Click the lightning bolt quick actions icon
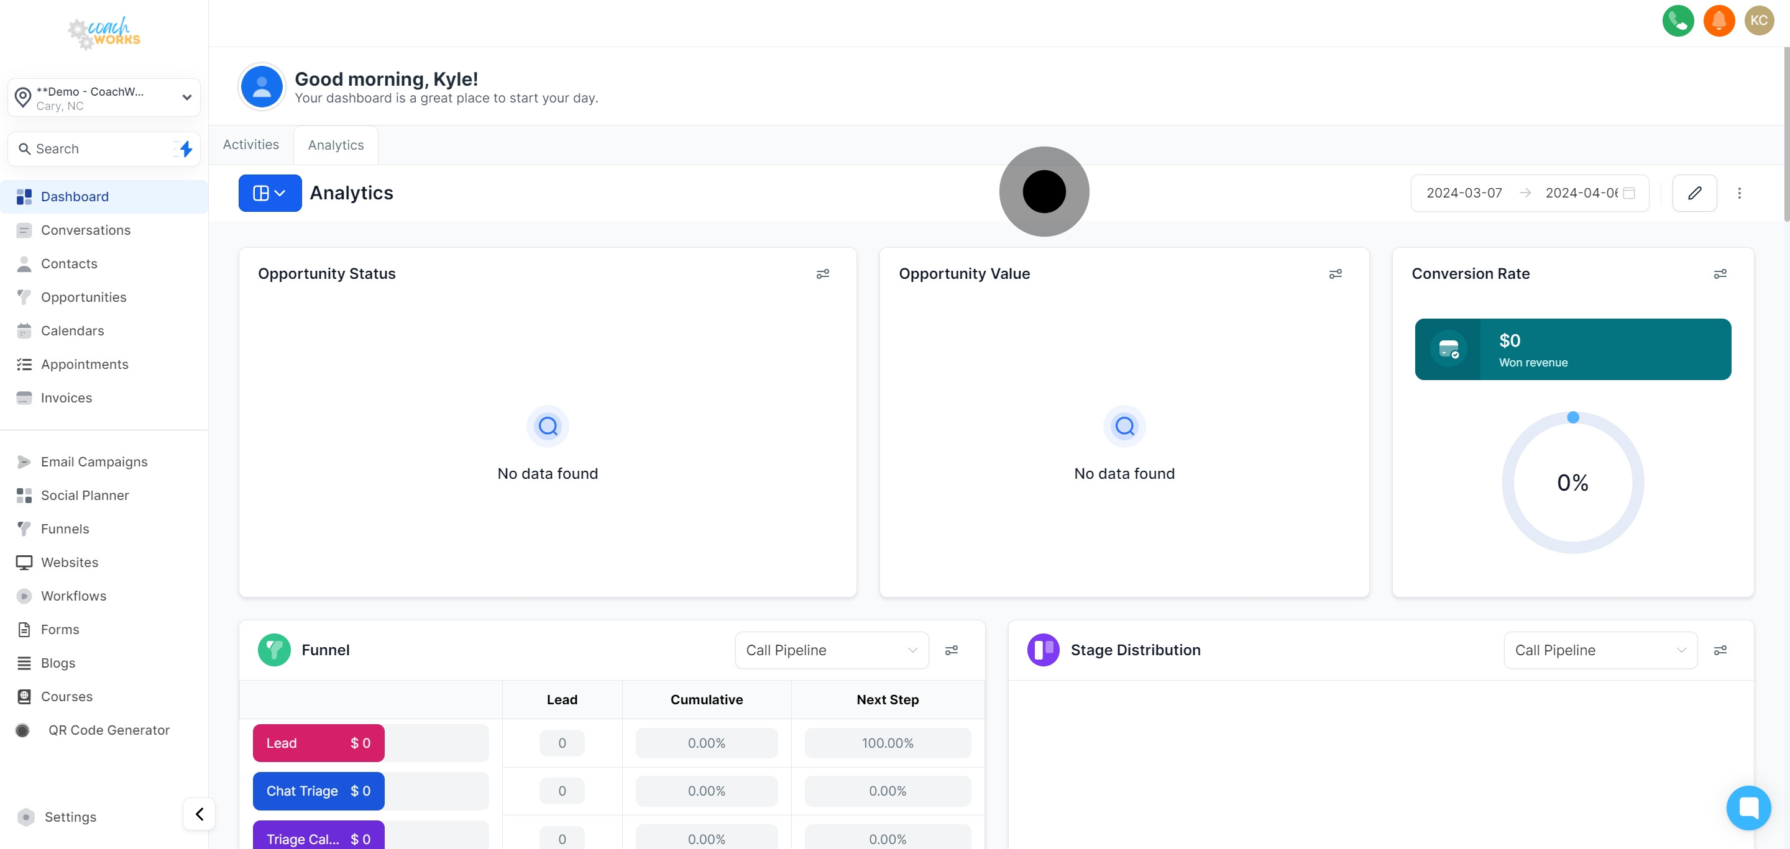Screen dimensions: 1790x849 click(x=185, y=148)
